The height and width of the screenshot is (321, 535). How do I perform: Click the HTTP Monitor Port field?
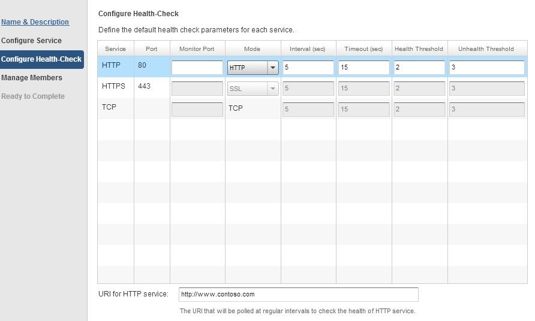(x=197, y=68)
